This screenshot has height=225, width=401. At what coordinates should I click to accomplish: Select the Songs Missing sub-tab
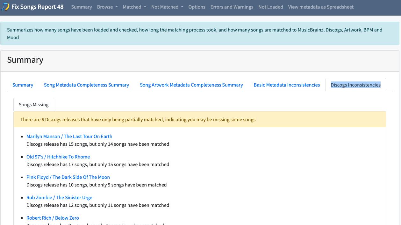pos(34,104)
